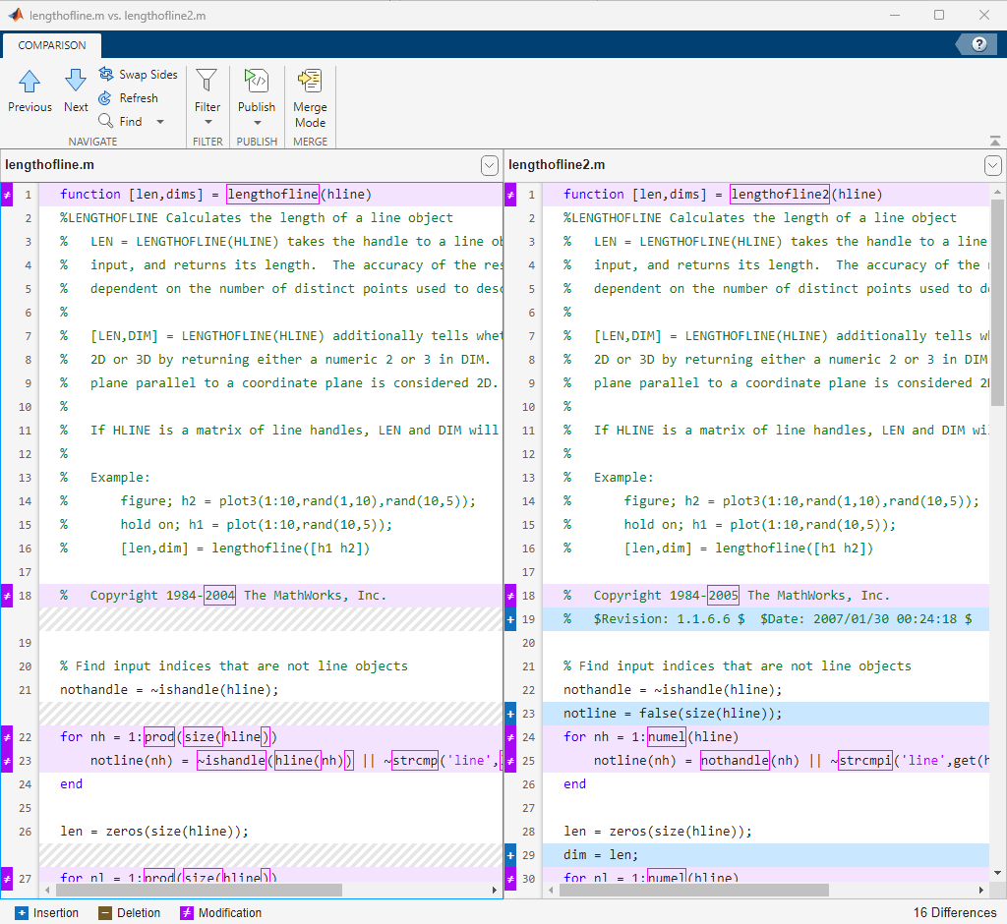
Task: Open the lengthofline2.m pane dropdown
Action: click(993, 165)
